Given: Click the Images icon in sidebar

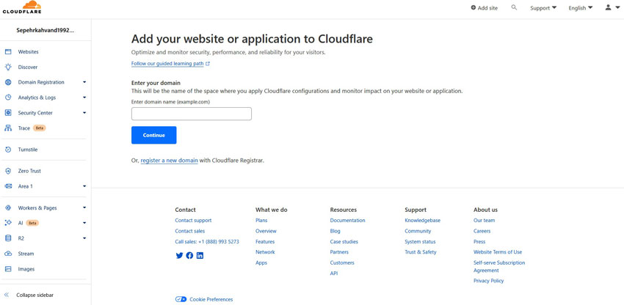Looking at the screenshot, I should 8,269.
